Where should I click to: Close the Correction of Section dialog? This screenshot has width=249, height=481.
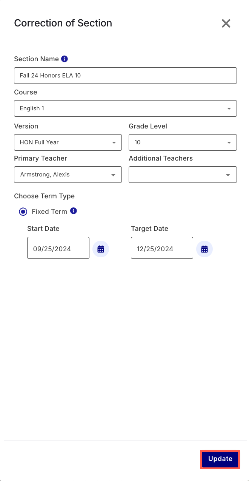pyautogui.click(x=226, y=23)
